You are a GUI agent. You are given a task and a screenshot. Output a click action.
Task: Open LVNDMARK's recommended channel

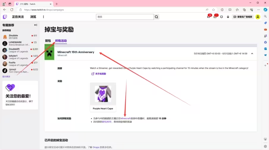(x=20, y=43)
